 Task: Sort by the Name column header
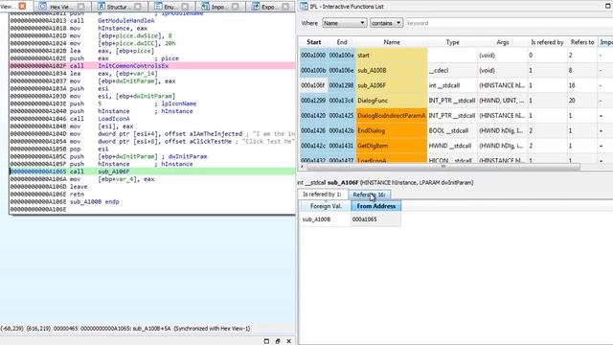[x=392, y=42]
